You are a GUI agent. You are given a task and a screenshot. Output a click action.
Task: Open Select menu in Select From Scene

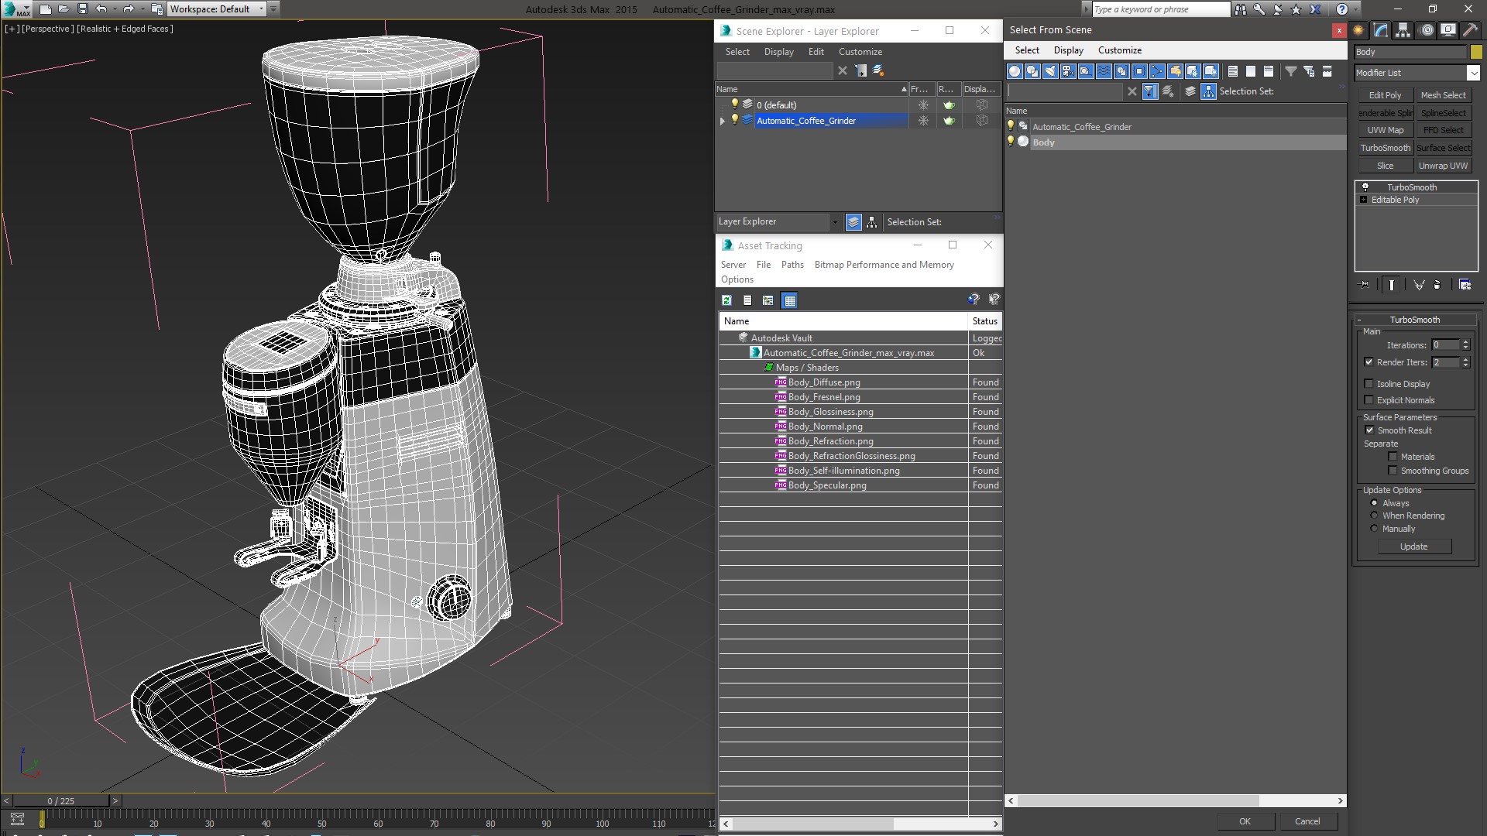[x=1027, y=50]
